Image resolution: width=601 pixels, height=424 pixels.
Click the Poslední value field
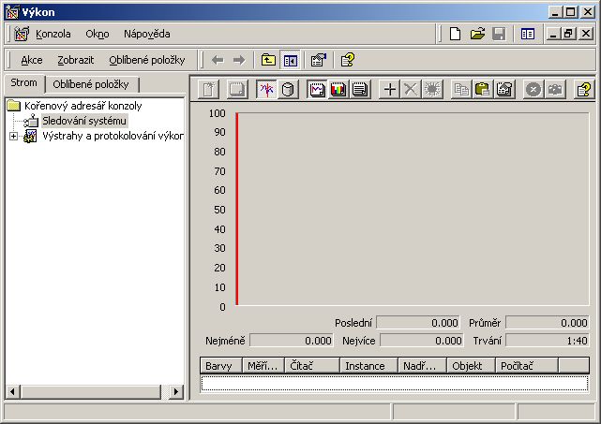[418, 323]
